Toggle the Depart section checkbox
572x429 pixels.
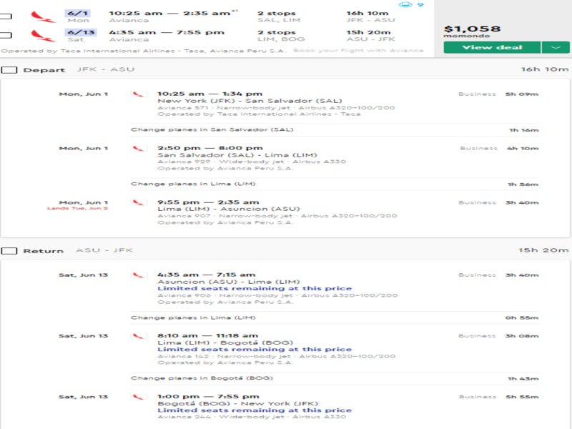[9, 70]
